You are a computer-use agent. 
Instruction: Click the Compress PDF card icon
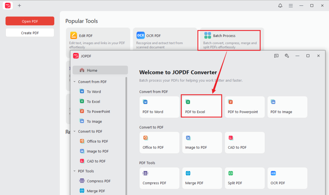(146, 173)
